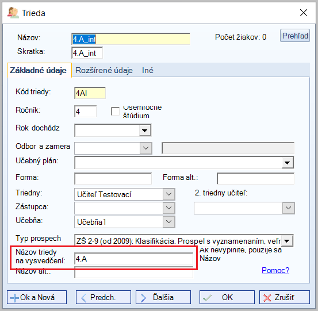The height and width of the screenshot is (311, 318).
Task: Switch to the Rozšírené údaje tab
Action: pyautogui.click(x=104, y=70)
